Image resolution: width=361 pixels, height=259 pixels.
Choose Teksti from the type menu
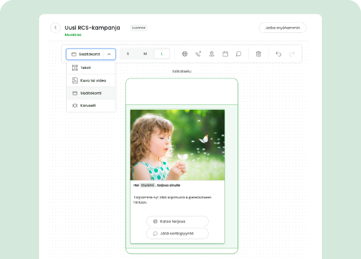(91, 68)
